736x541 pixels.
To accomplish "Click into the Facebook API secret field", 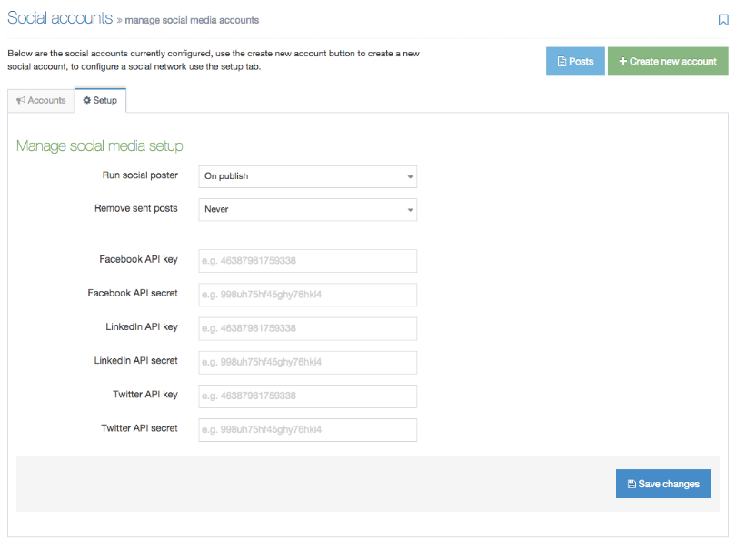I will [x=307, y=295].
